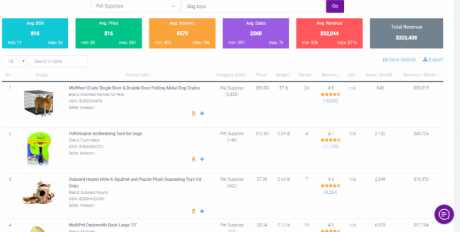Click the Amazon icon for MidWest iCrate row
This screenshot has width=460, height=232.
(193, 113)
